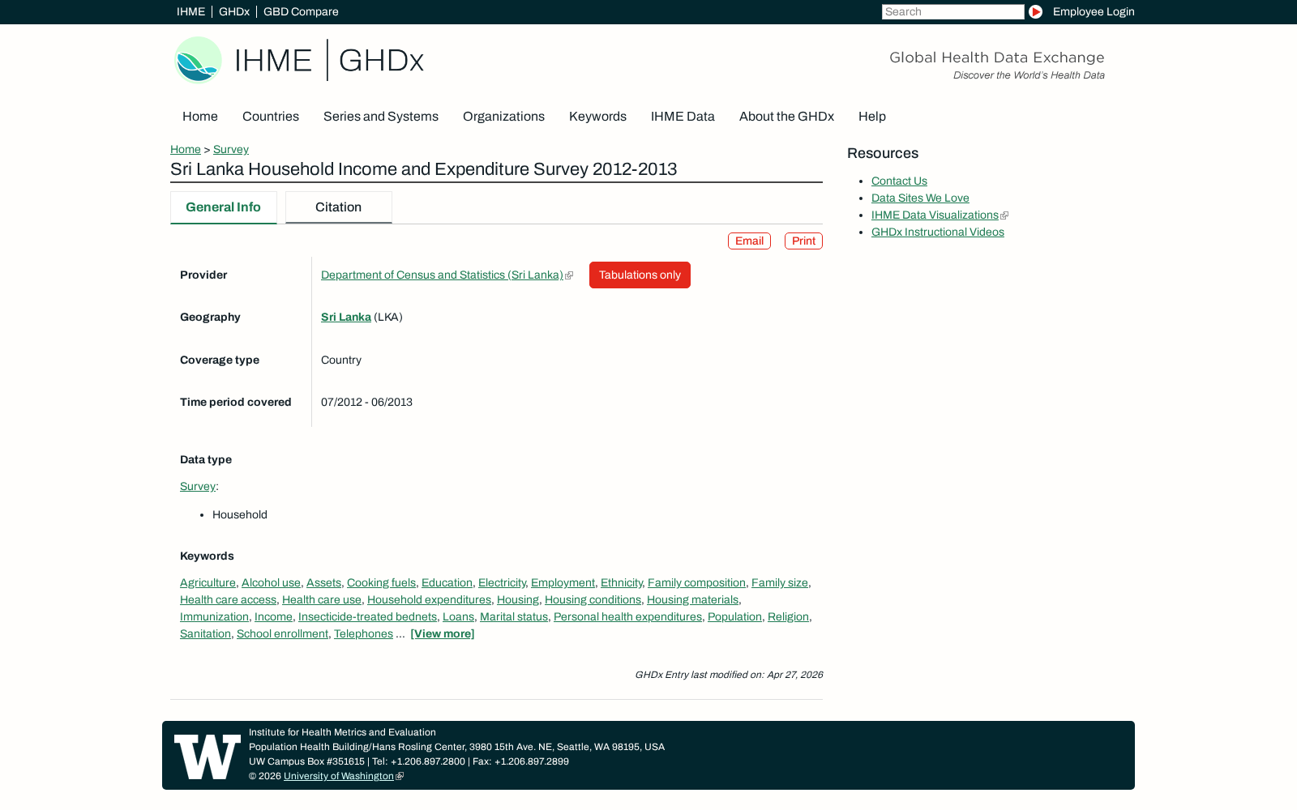Open the Ethnicity keyword link
The width and height of the screenshot is (1297, 810).
[621, 583]
